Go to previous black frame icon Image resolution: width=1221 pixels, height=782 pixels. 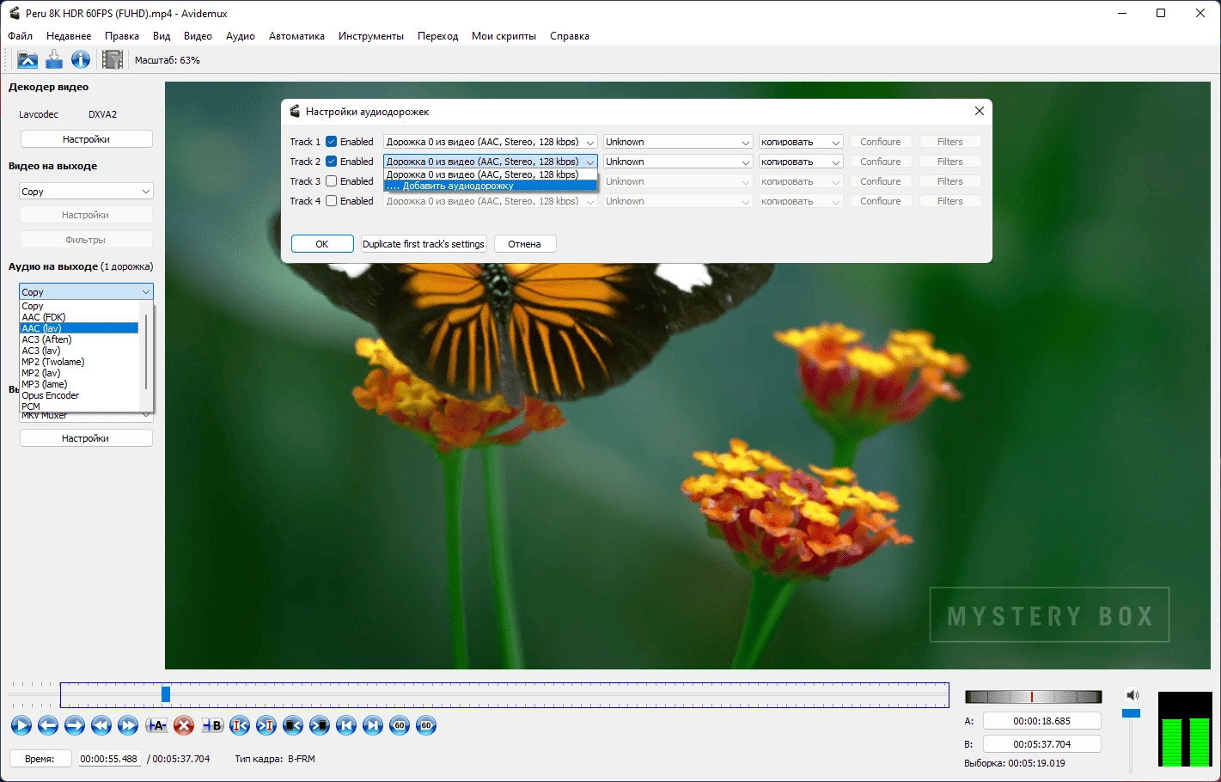tap(293, 726)
